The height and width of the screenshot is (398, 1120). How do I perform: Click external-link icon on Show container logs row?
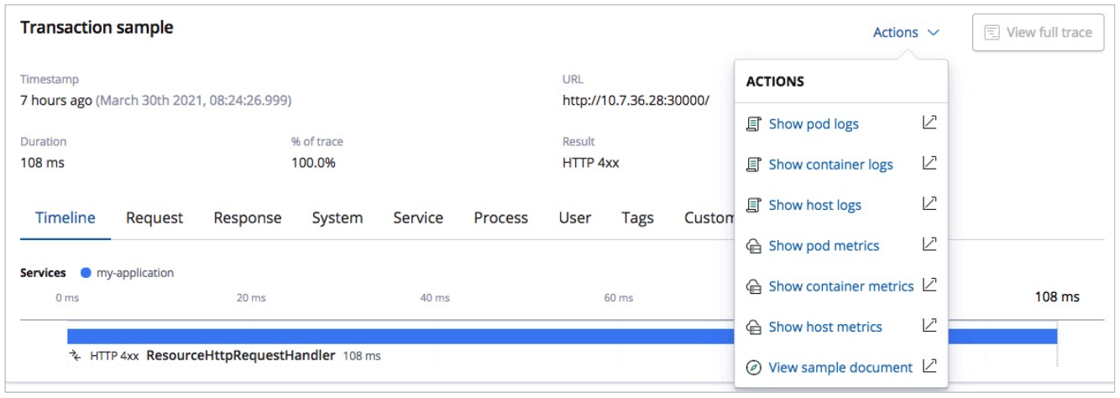929,163
